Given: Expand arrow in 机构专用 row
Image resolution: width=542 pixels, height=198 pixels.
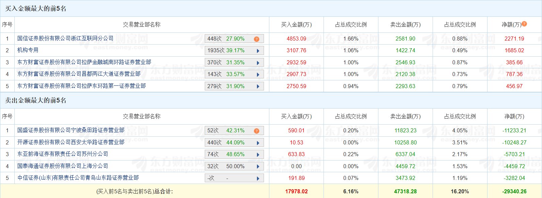Looking at the screenshot, I should 258,51.
